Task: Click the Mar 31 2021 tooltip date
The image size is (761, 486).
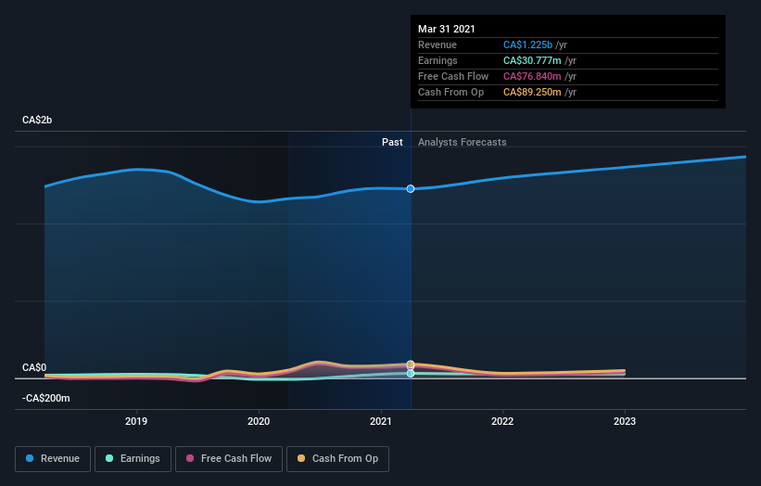Action: coord(447,29)
